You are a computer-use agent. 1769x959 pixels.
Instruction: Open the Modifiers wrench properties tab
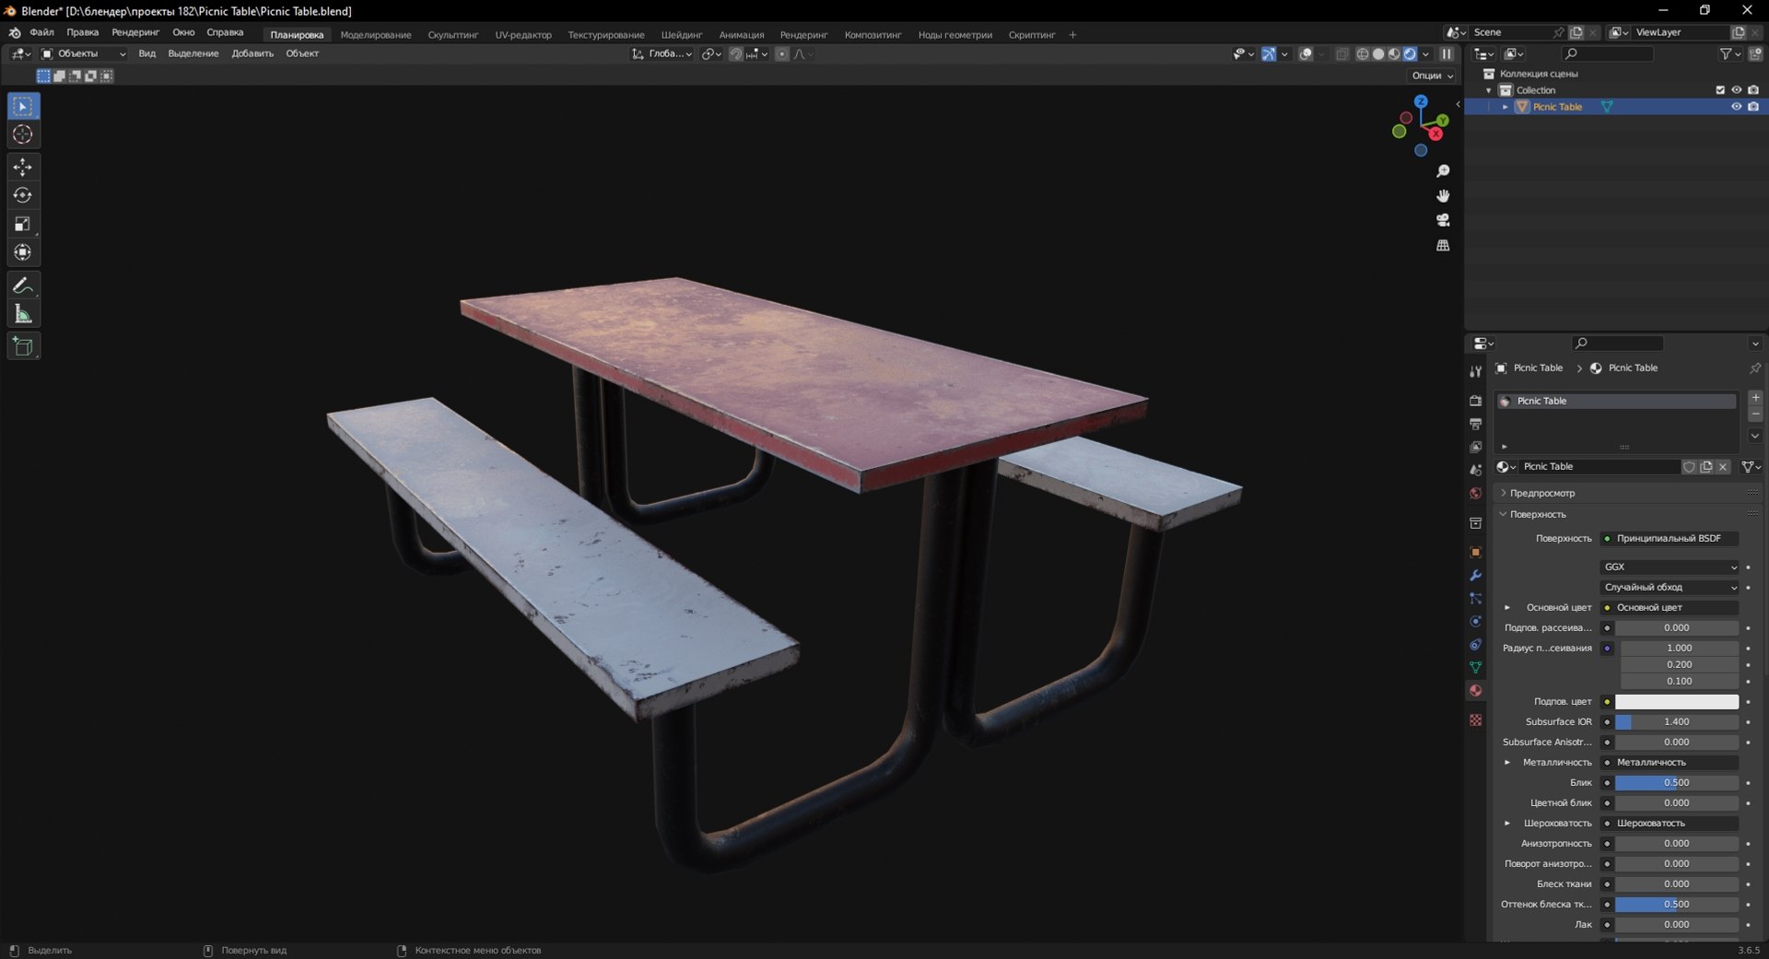[1475, 575]
